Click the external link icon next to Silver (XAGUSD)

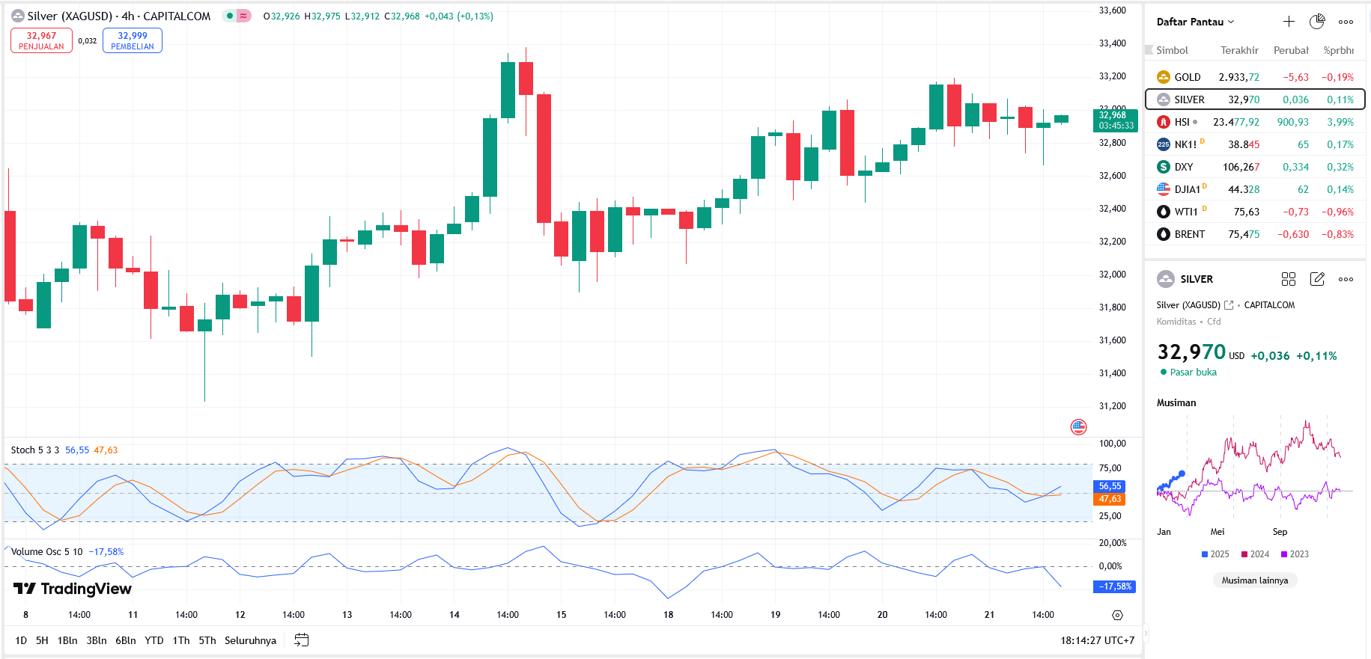coord(1229,305)
